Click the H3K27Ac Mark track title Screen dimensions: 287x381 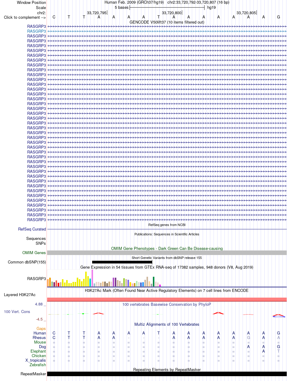(167, 291)
